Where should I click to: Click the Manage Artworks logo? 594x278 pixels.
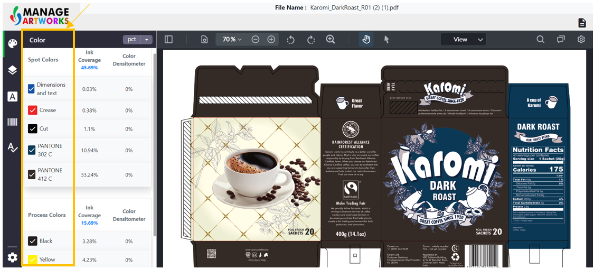41,16
